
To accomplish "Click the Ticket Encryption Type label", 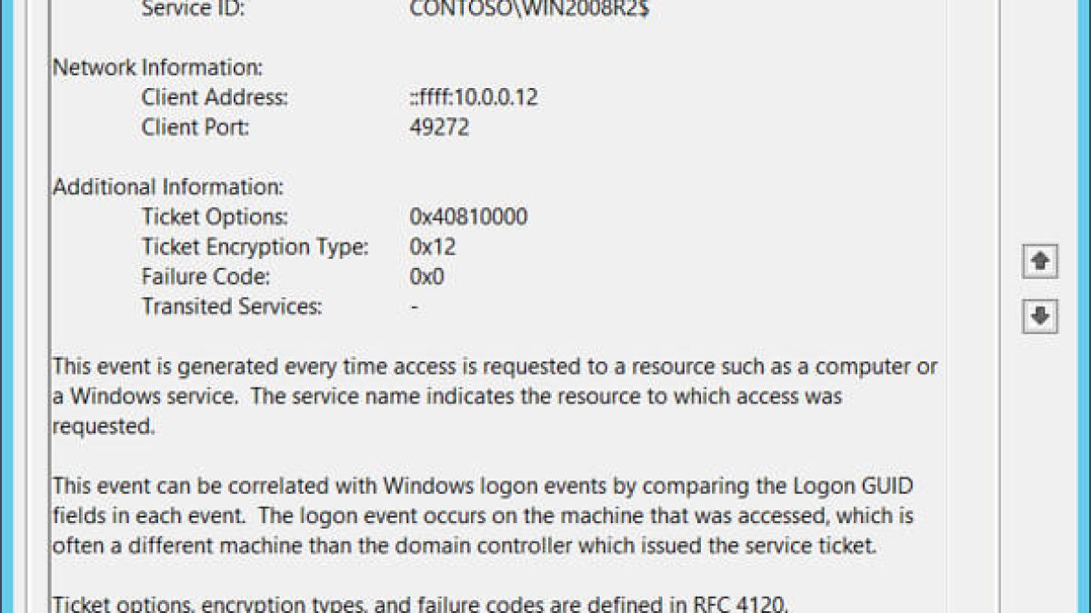I will [x=255, y=247].
